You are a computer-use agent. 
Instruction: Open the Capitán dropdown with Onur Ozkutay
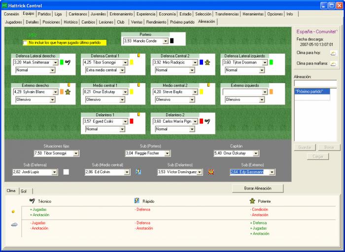256,153
